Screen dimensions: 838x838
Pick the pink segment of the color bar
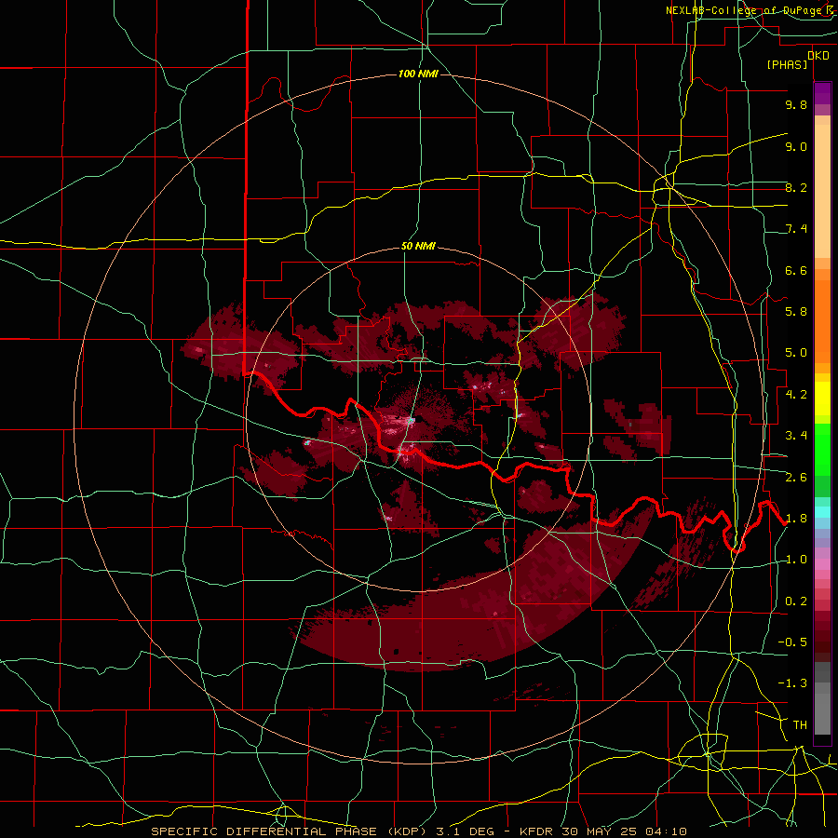coord(822,564)
